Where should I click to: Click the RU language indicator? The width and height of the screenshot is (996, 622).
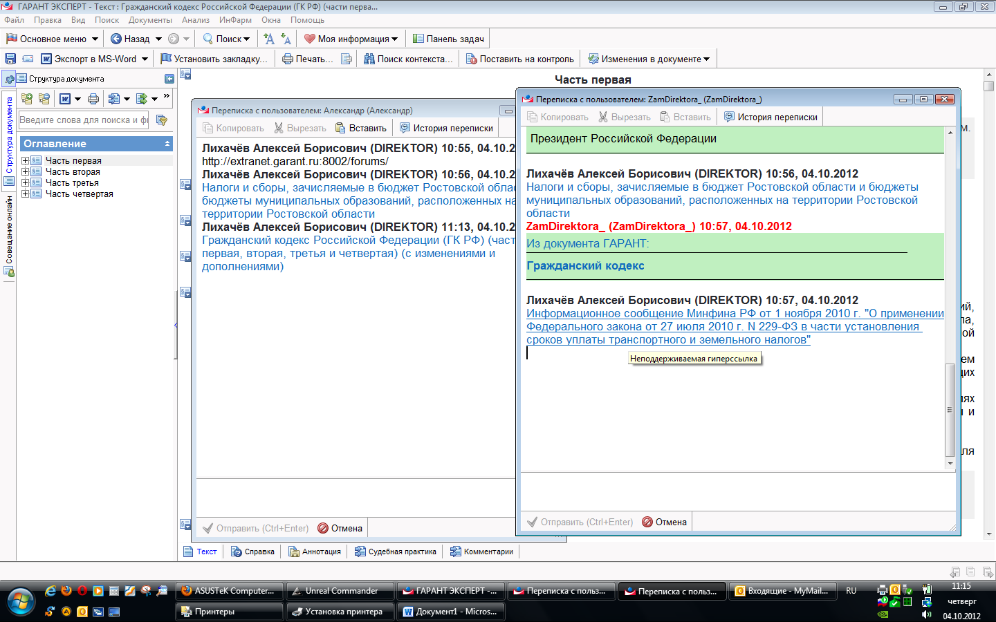(x=851, y=591)
